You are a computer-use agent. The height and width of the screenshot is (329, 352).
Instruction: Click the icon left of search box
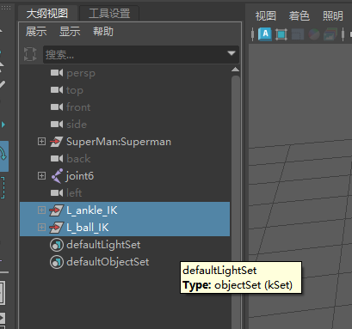[x=30, y=54]
